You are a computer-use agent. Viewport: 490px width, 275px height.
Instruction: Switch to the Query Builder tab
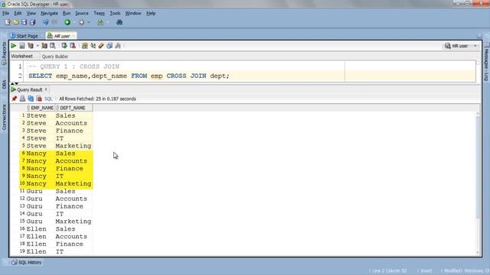[x=55, y=57]
